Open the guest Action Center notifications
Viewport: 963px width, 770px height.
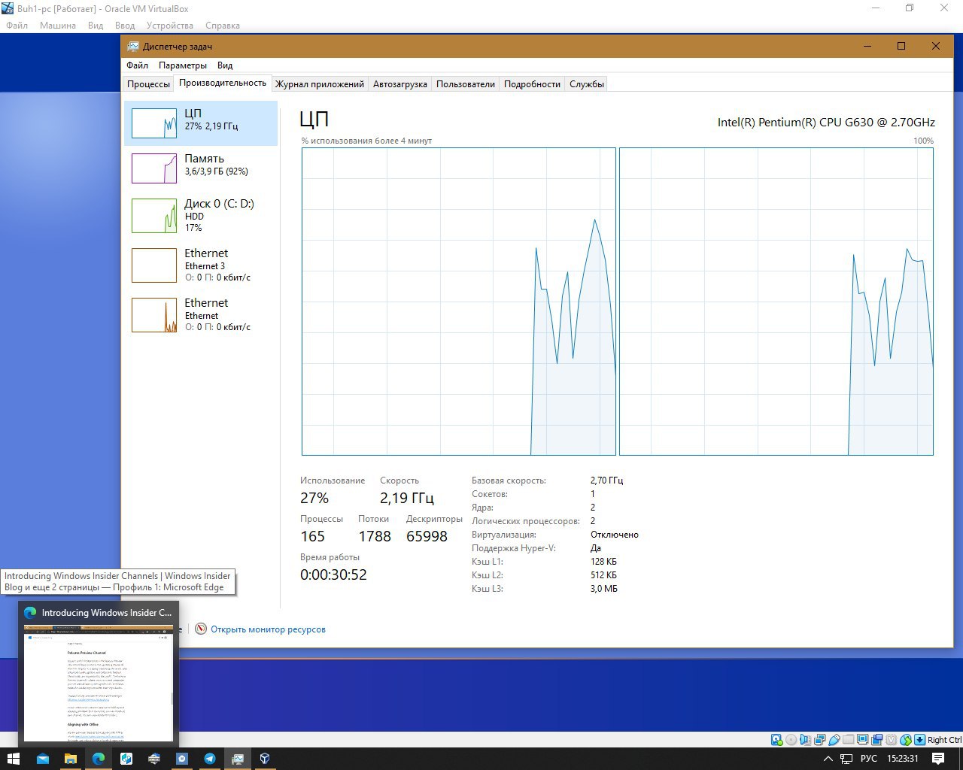tap(938, 759)
